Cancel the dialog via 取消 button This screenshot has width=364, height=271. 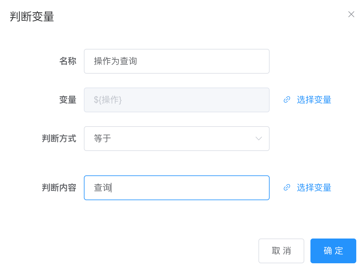(281, 251)
